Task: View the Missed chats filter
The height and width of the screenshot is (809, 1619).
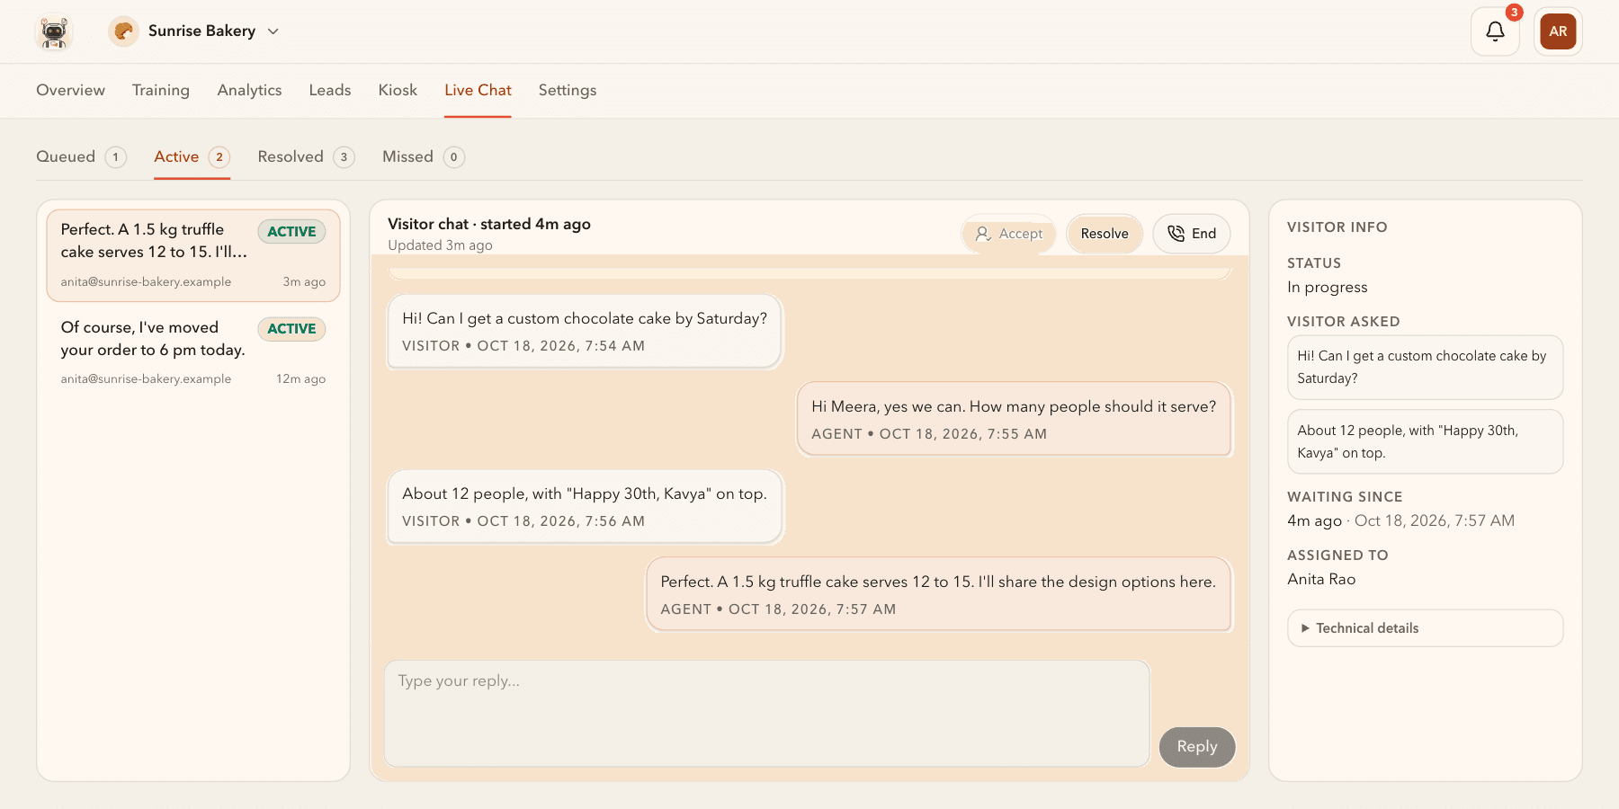Action: pos(423,156)
